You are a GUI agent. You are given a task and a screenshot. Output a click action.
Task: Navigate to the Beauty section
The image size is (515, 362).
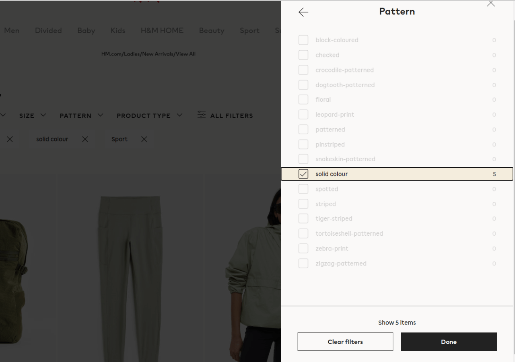pyautogui.click(x=212, y=30)
